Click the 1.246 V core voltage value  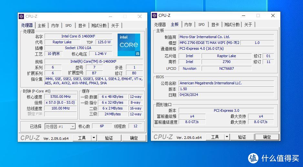pos(100,54)
